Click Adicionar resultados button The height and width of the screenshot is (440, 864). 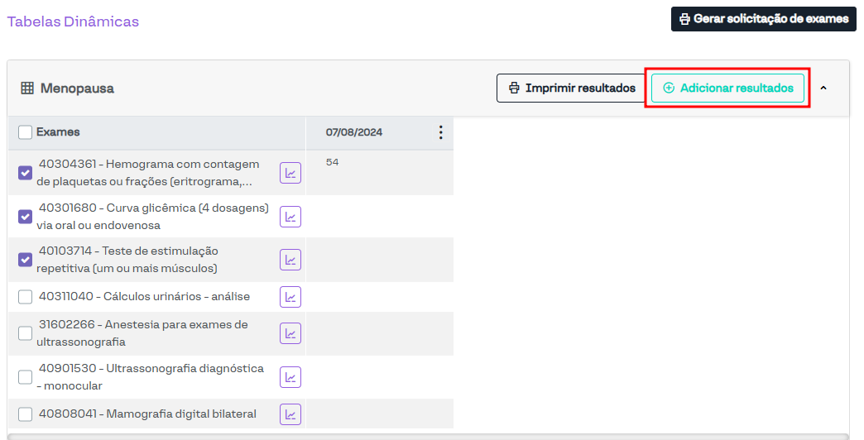click(727, 88)
